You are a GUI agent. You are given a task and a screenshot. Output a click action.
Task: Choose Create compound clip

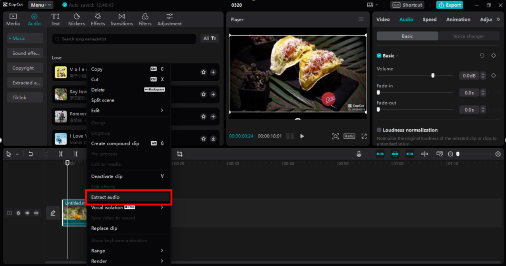click(128, 143)
